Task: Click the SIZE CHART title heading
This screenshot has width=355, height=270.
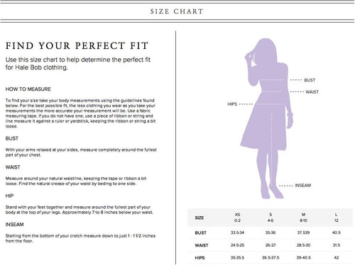Action: tap(177, 11)
